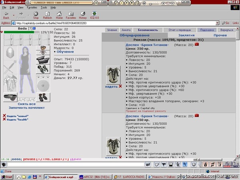Select the Обмундирование inventory tab
The image size is (240, 180).
click(134, 35)
